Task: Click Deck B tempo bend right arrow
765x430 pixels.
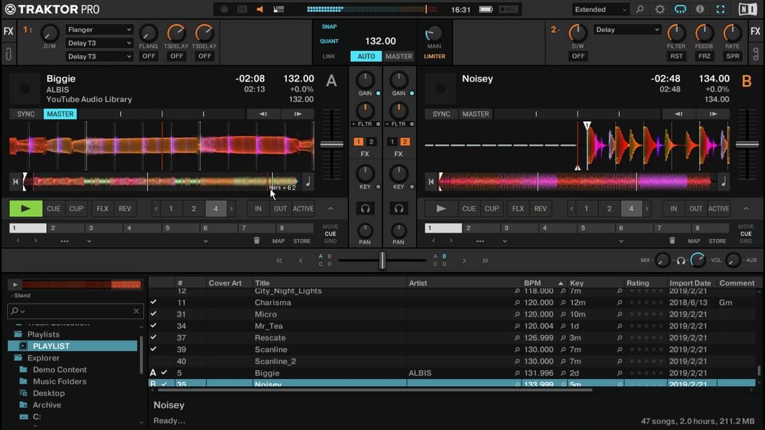Action: [x=713, y=114]
